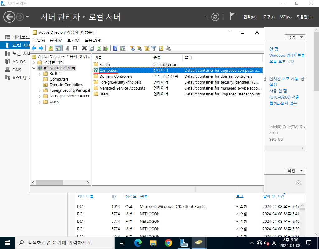
Task: Click the Help question mark icon
Action: pos(115,48)
